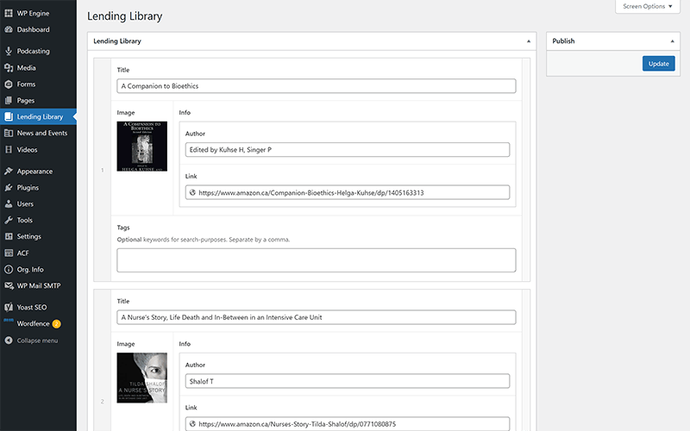Click the Appearance paintbrush icon
Viewport: 690px width, 431px height.
pos(9,172)
